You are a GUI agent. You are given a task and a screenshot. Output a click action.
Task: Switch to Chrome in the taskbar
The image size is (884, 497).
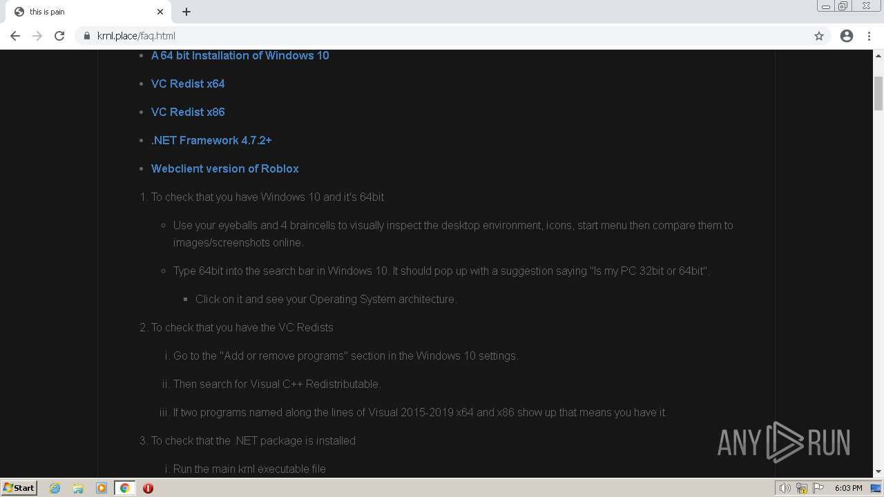tap(124, 488)
